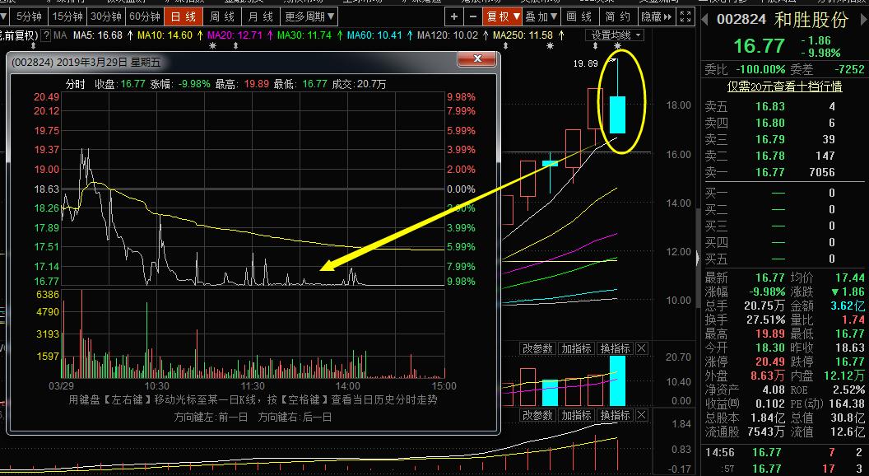
Task: Click the 买一 bid row
Action: (x=785, y=193)
